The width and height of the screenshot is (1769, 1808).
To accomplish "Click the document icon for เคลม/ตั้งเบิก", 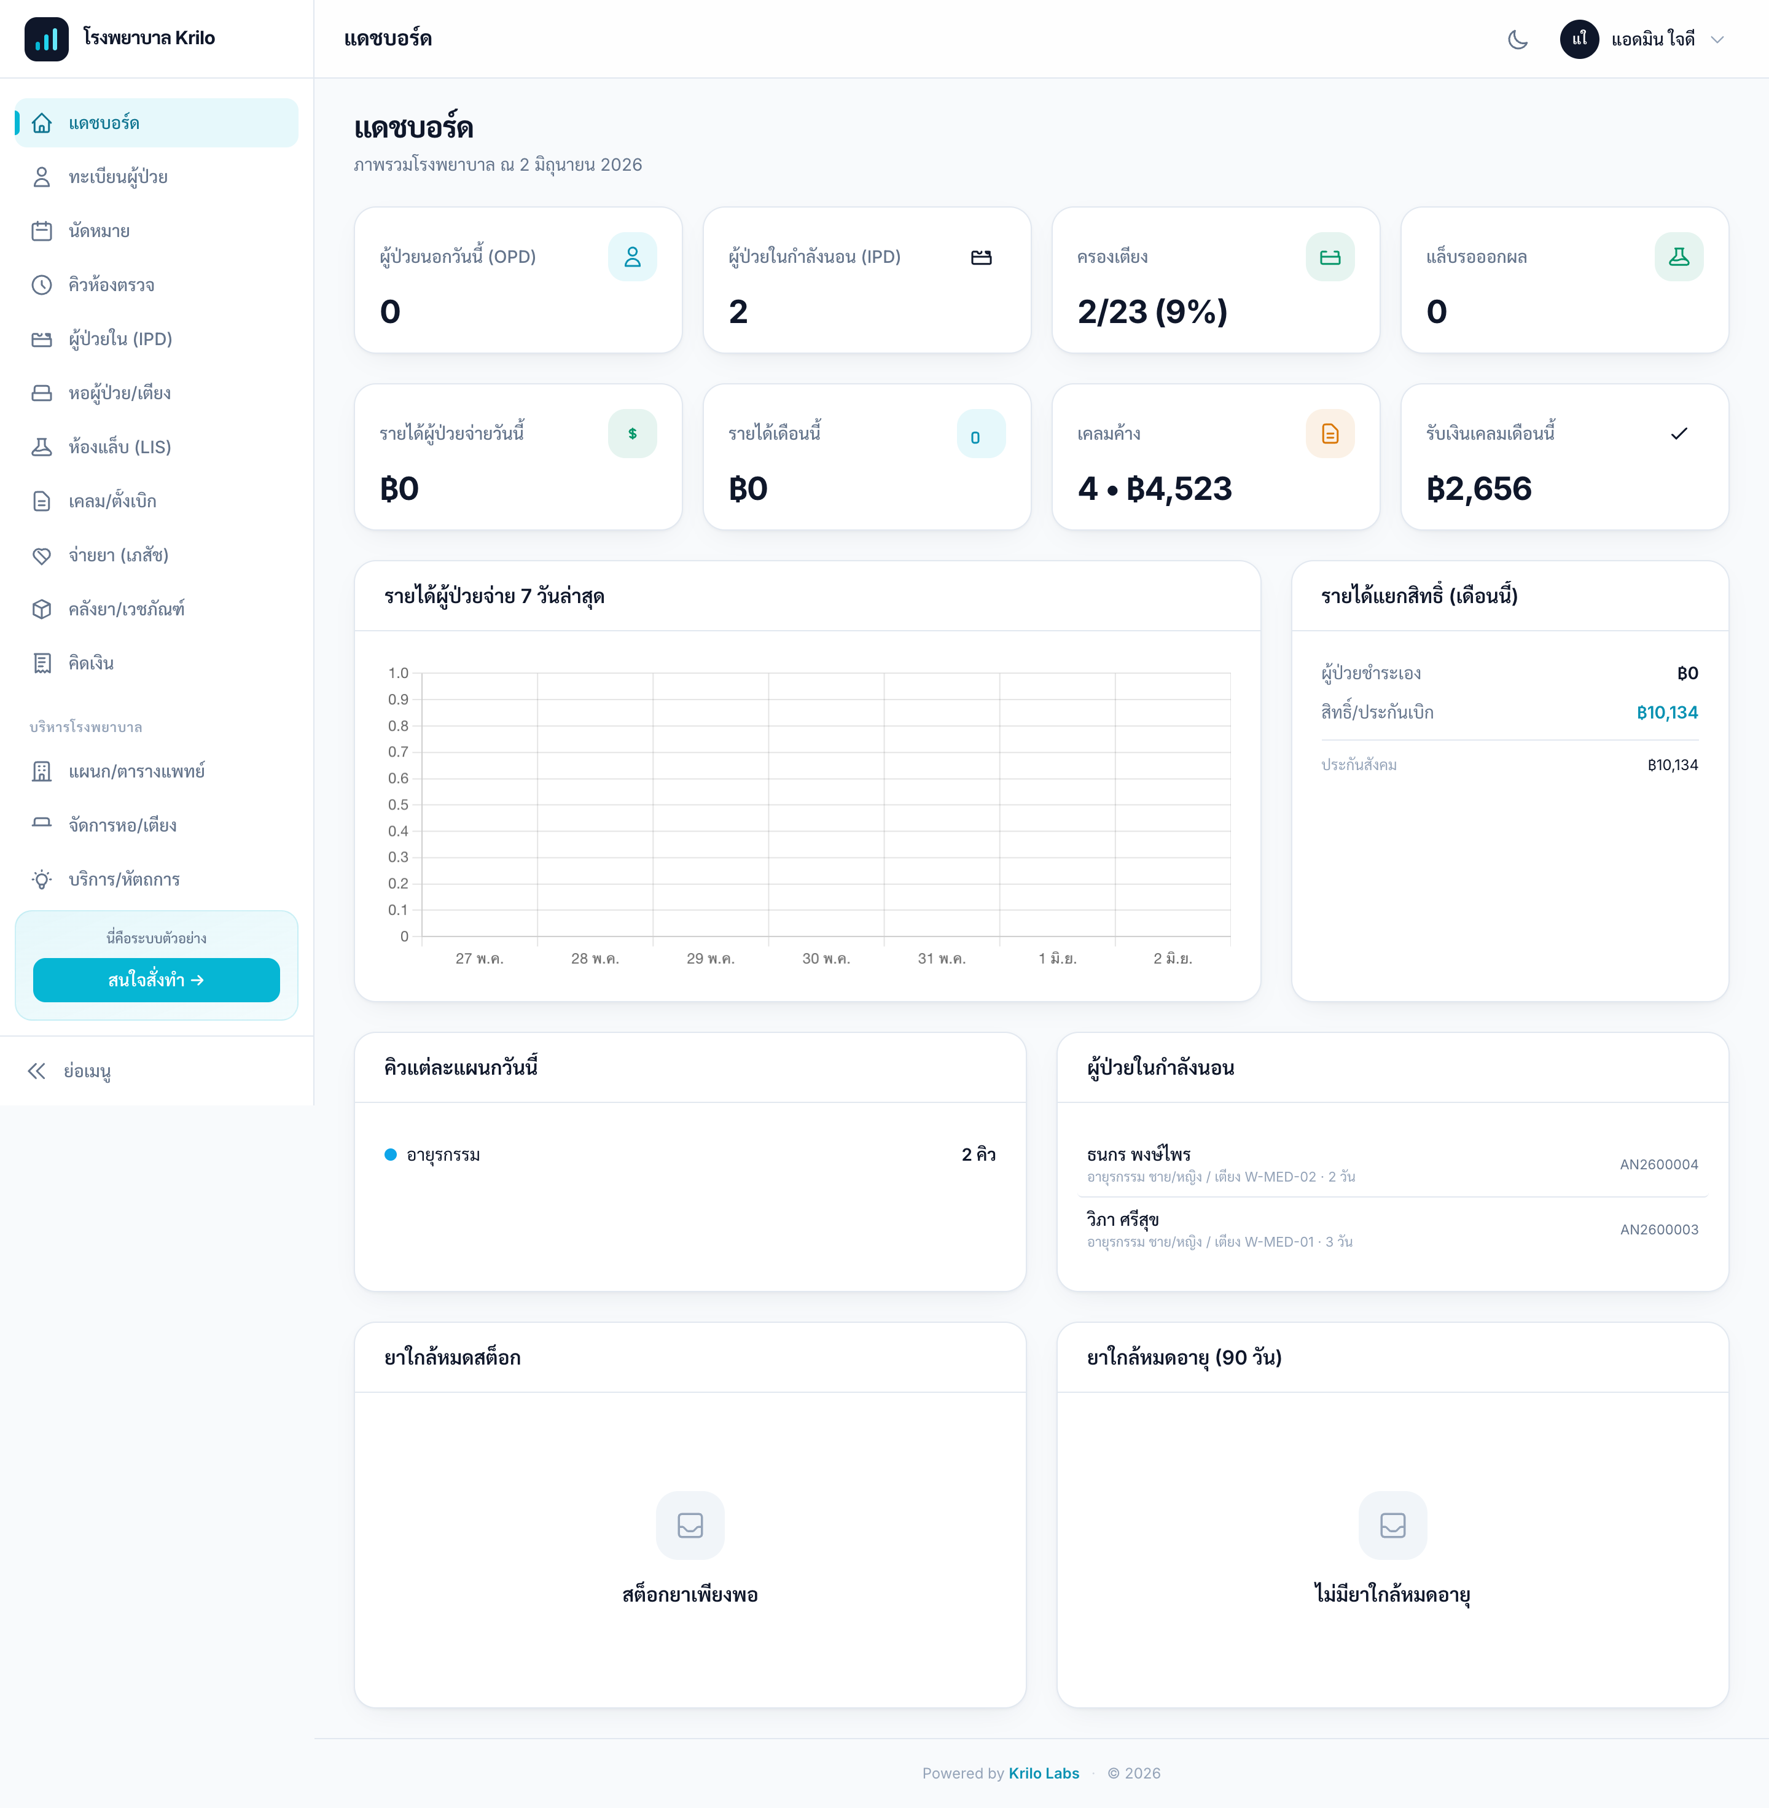I will pos(42,501).
